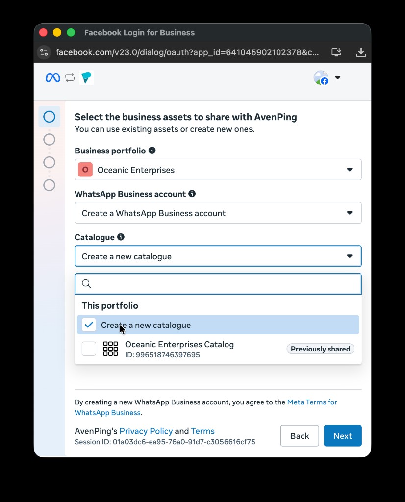Screen dimensions: 405x502
Task: Expand the account switcher caret
Action: tap(337, 77)
